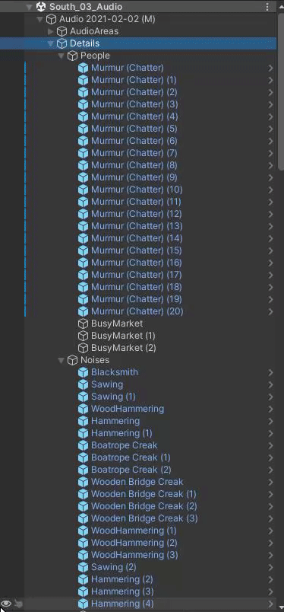Click the prefab icon of Blacksmith
This screenshot has width=284, height=612.
[83, 372]
